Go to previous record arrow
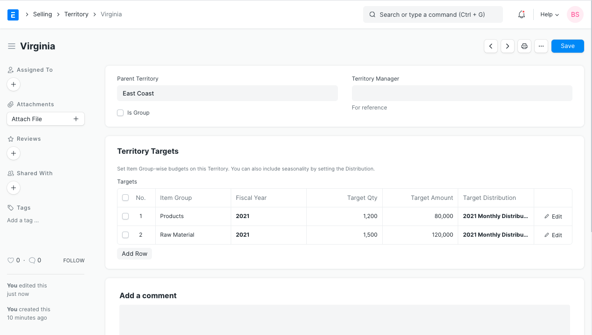The width and height of the screenshot is (592, 335). pyautogui.click(x=491, y=46)
